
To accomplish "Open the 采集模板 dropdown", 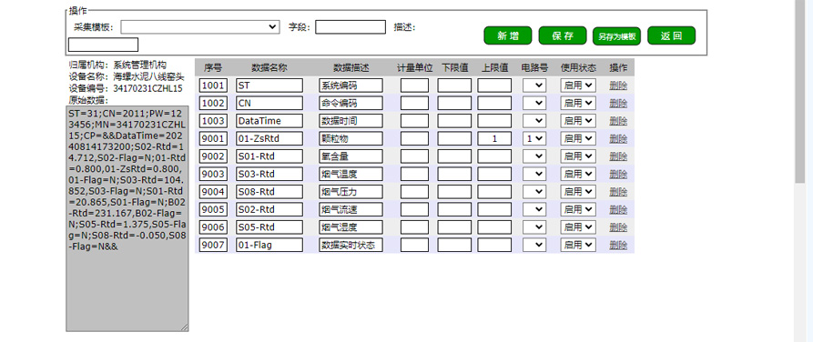I will [200, 27].
